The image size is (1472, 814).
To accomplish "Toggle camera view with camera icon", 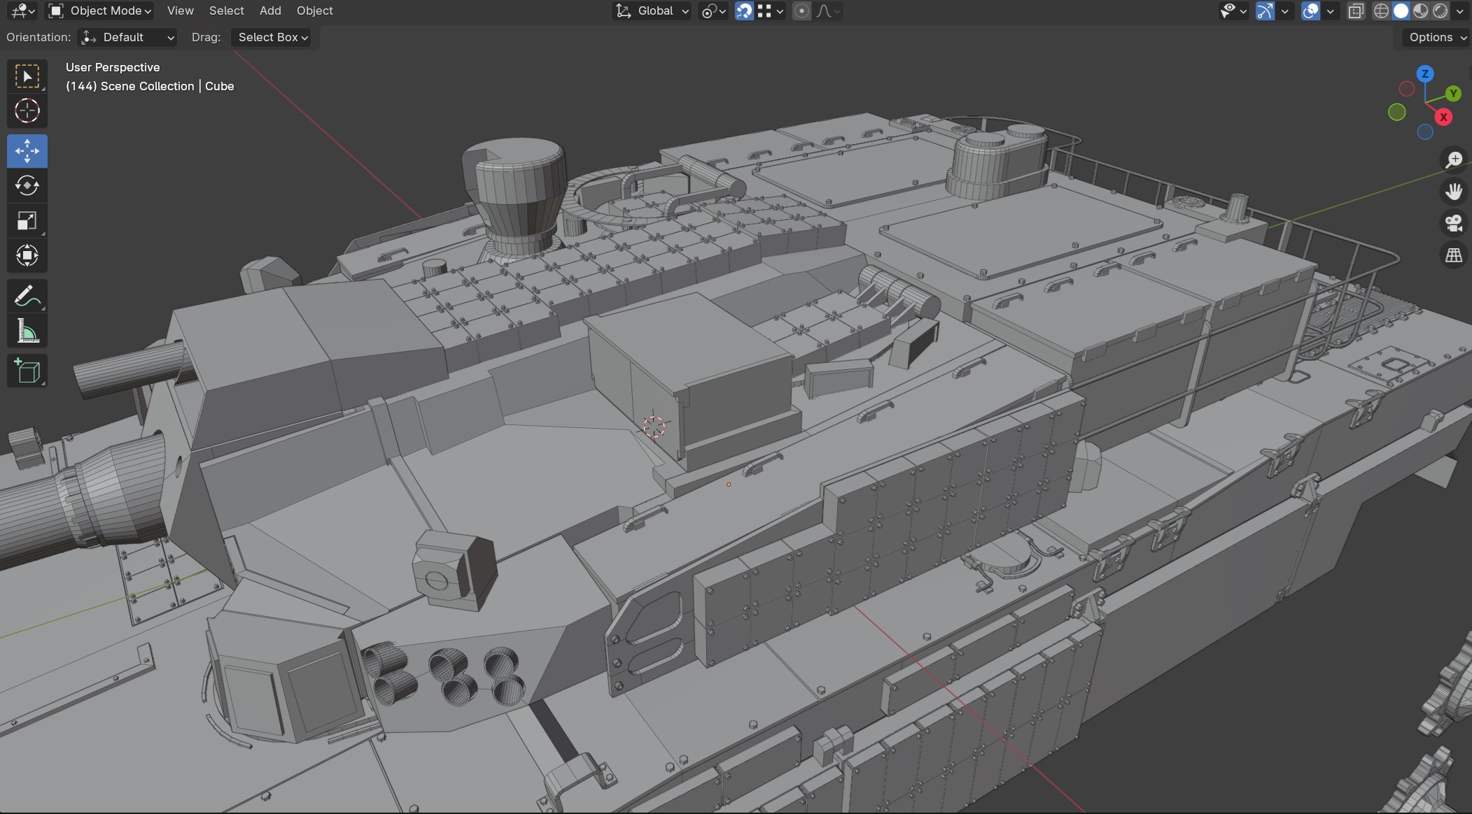I will click(1454, 223).
